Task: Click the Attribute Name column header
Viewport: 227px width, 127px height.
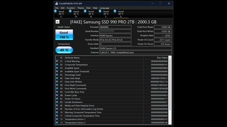Action: (104, 58)
